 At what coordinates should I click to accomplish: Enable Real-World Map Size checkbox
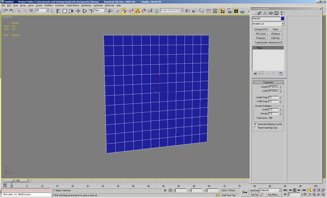click(x=256, y=128)
